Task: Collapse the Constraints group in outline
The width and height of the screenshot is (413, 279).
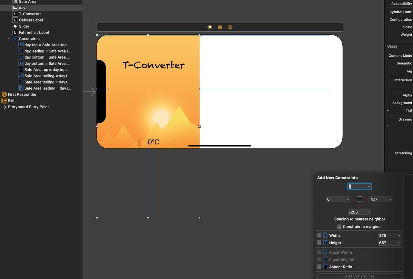Action: [x=9, y=39]
